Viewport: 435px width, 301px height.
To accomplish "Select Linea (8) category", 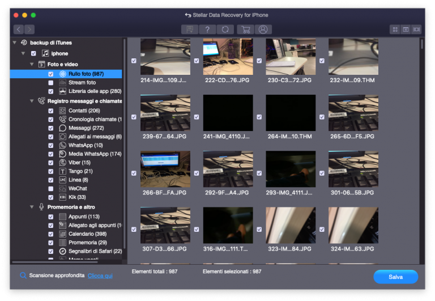I will [x=78, y=180].
